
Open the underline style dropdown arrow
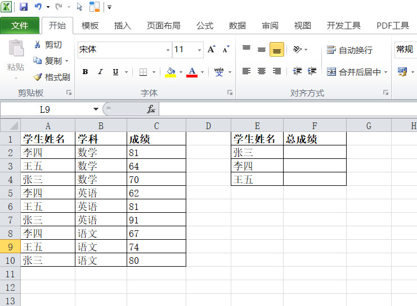tap(126, 72)
